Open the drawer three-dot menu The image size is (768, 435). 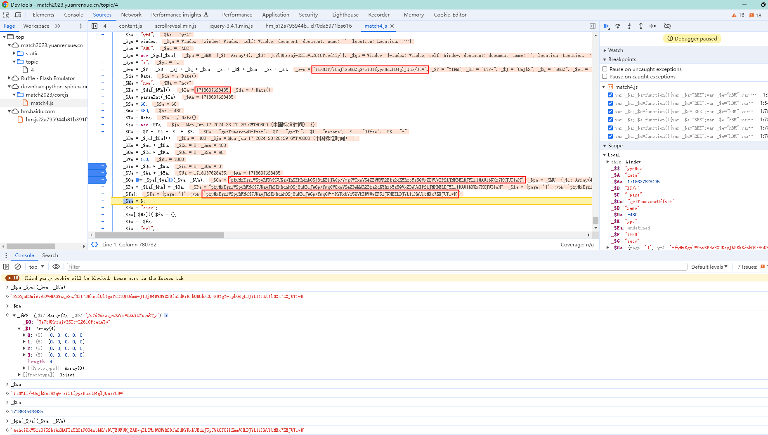6,255
